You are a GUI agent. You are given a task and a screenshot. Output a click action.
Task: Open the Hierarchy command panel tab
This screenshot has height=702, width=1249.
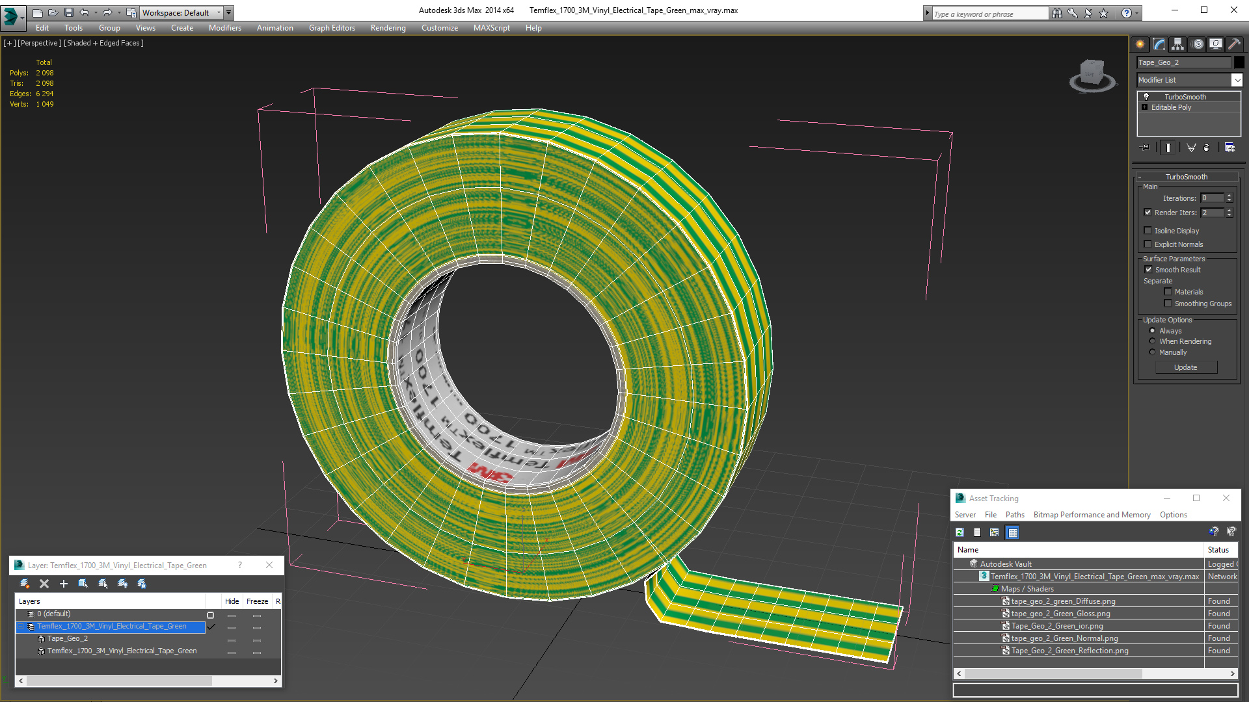click(x=1178, y=44)
